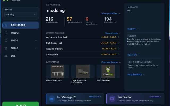Click the Manage profiles link
The height and width of the screenshot is (106, 170).
coord(111,13)
